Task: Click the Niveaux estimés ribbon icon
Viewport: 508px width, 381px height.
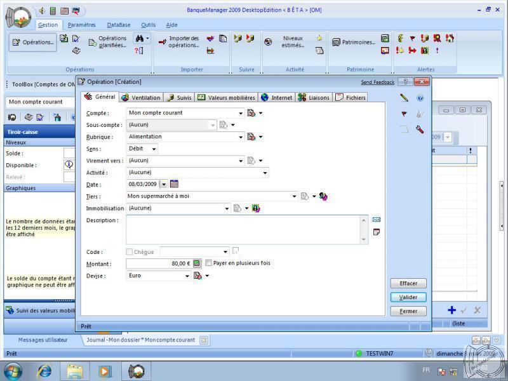Action: [x=268, y=42]
